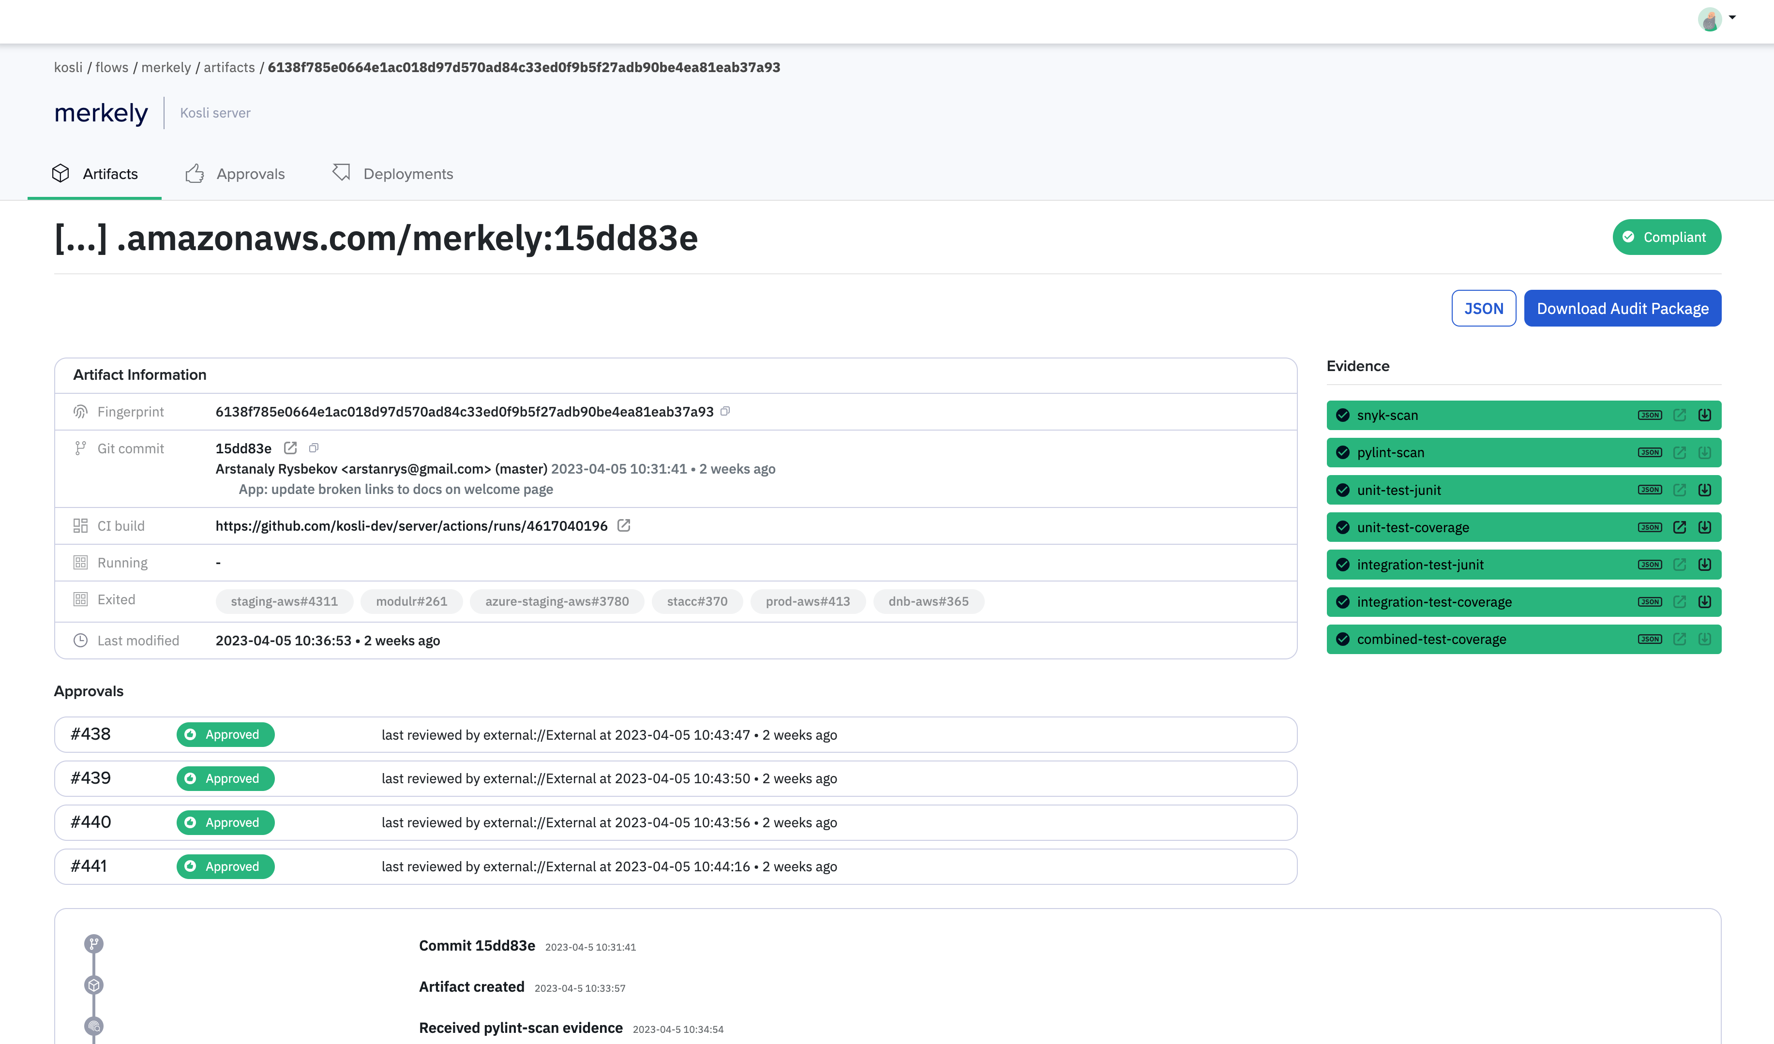Image resolution: width=1774 pixels, height=1044 pixels.
Task: Click 'Received pylint-scan evidence' entry
Action: pyautogui.click(x=521, y=1028)
